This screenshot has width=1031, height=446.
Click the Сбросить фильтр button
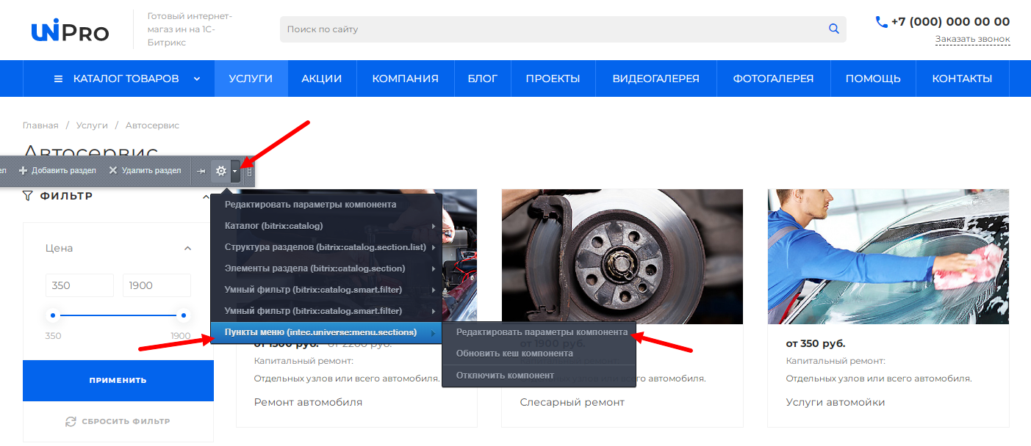pos(118,422)
